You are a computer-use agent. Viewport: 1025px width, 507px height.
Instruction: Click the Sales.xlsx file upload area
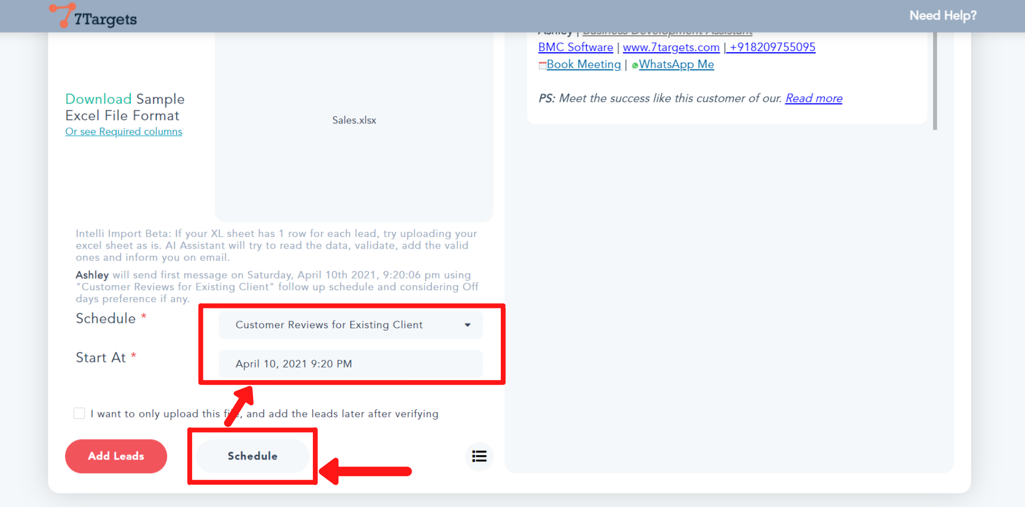pos(354,121)
